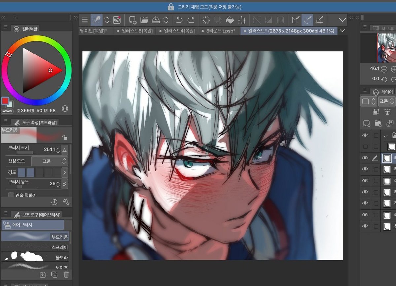The image size is (396, 286).
Task: Open sub tool detail wrench
Action: (66, 202)
